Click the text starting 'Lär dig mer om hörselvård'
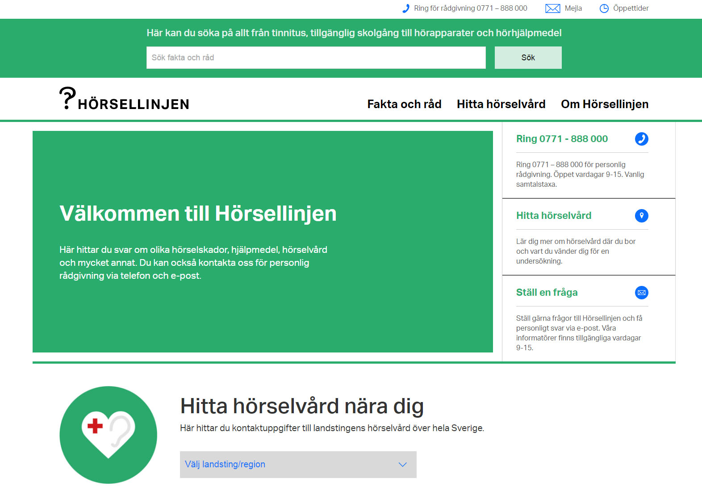This screenshot has height=495, width=702. (576, 251)
